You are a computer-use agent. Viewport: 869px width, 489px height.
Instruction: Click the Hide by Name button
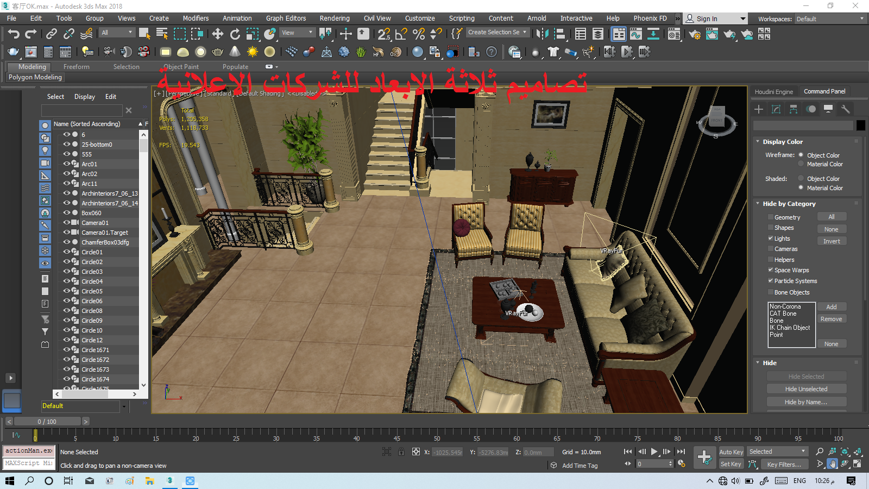click(x=806, y=402)
